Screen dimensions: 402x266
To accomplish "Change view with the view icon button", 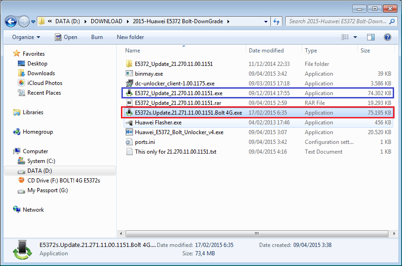I will pyautogui.click(x=345, y=37).
